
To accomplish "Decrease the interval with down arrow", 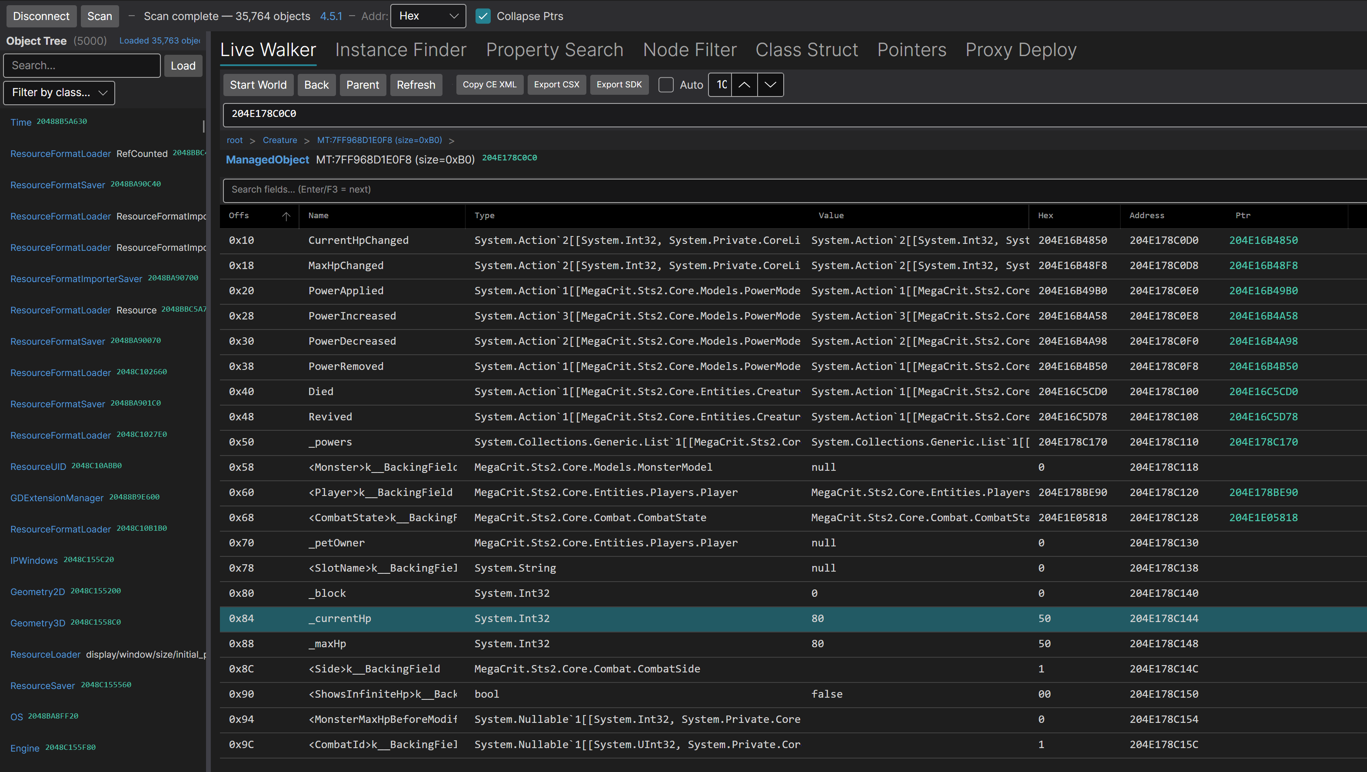I will click(x=770, y=84).
